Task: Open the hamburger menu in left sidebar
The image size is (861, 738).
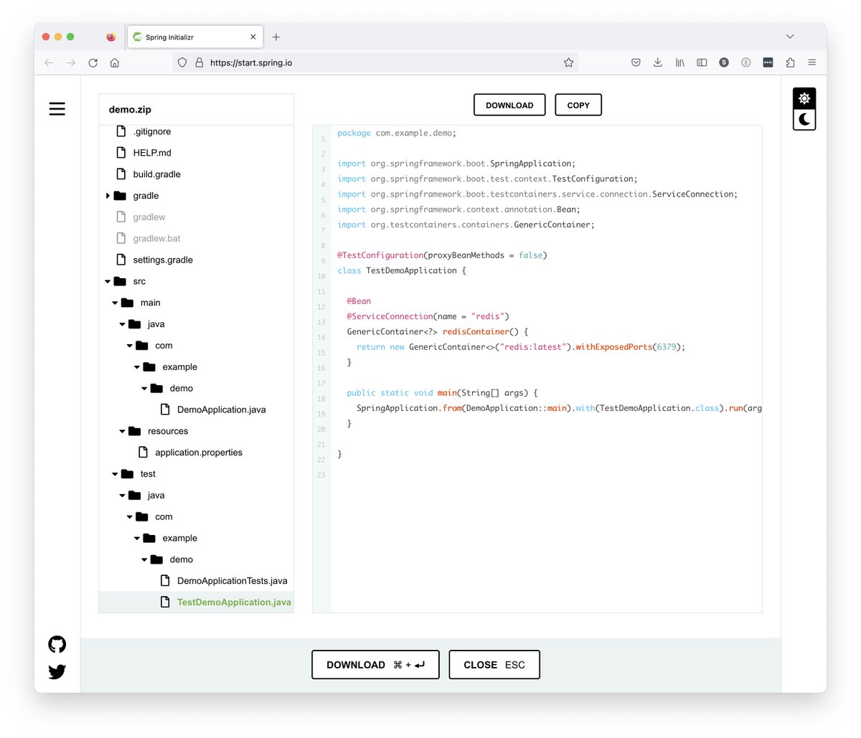Action: [57, 109]
